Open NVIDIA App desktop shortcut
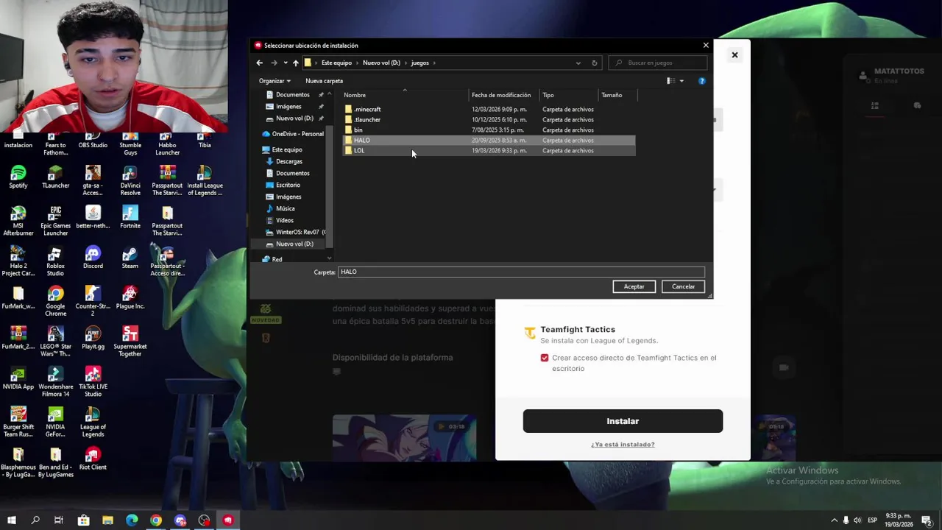Image resolution: width=942 pixels, height=530 pixels. coord(18,378)
